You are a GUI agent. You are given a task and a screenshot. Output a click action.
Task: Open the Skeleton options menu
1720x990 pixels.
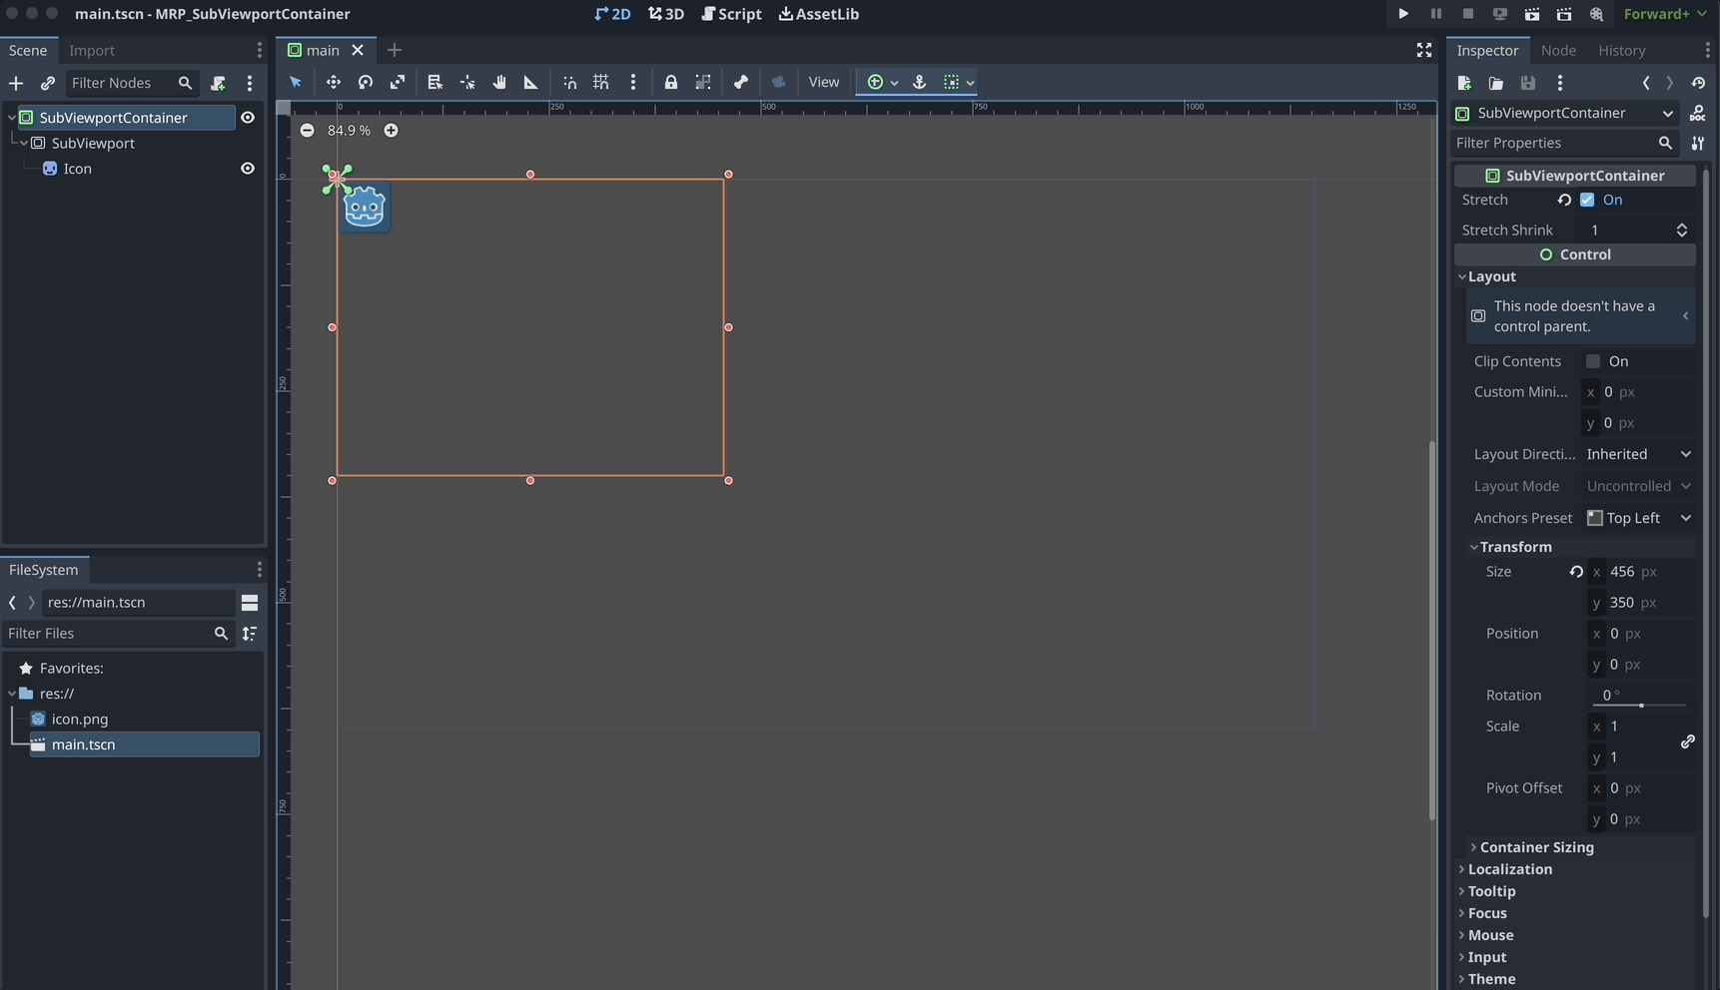point(739,83)
